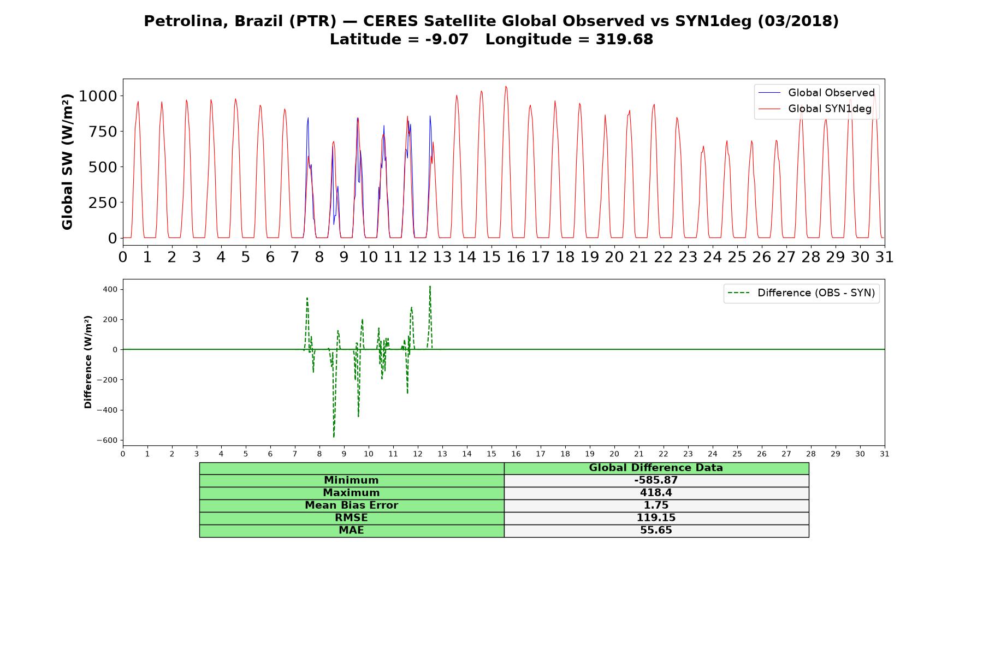
Task: Click the 119.15 RMSE value cell
Action: [x=656, y=518]
